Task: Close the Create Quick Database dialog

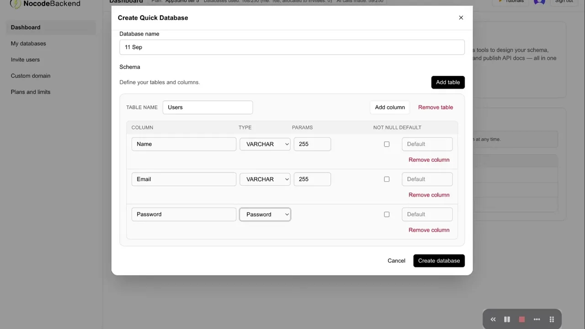Action: (461, 18)
